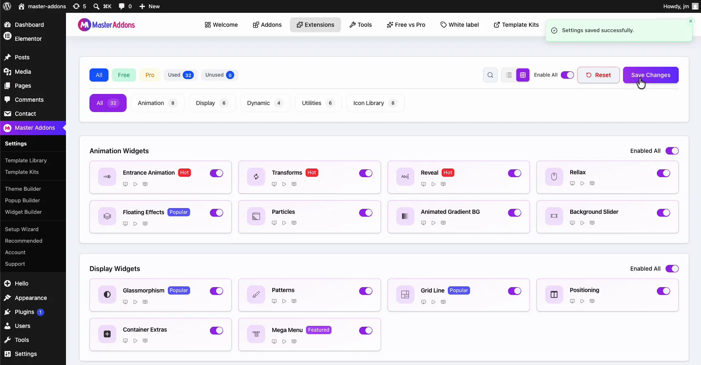This screenshot has width=701, height=365.
Task: Disable the Mega Menu extension
Action: [366, 330]
